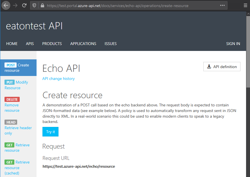The width and height of the screenshot is (250, 177).
Task: Click the Try it button
Action: pos(50,132)
